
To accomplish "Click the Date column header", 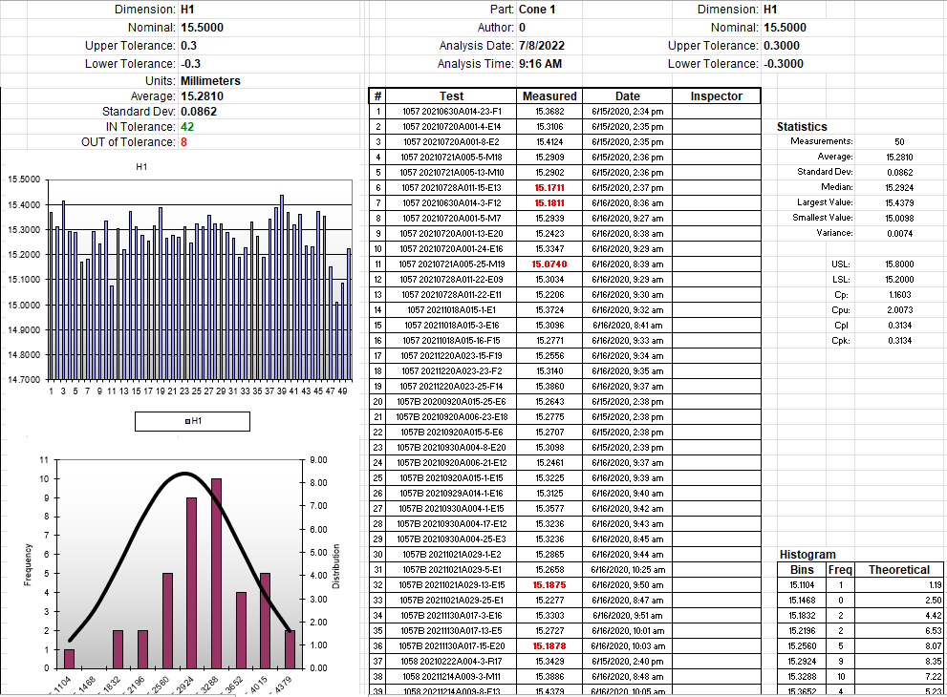I will point(628,95).
